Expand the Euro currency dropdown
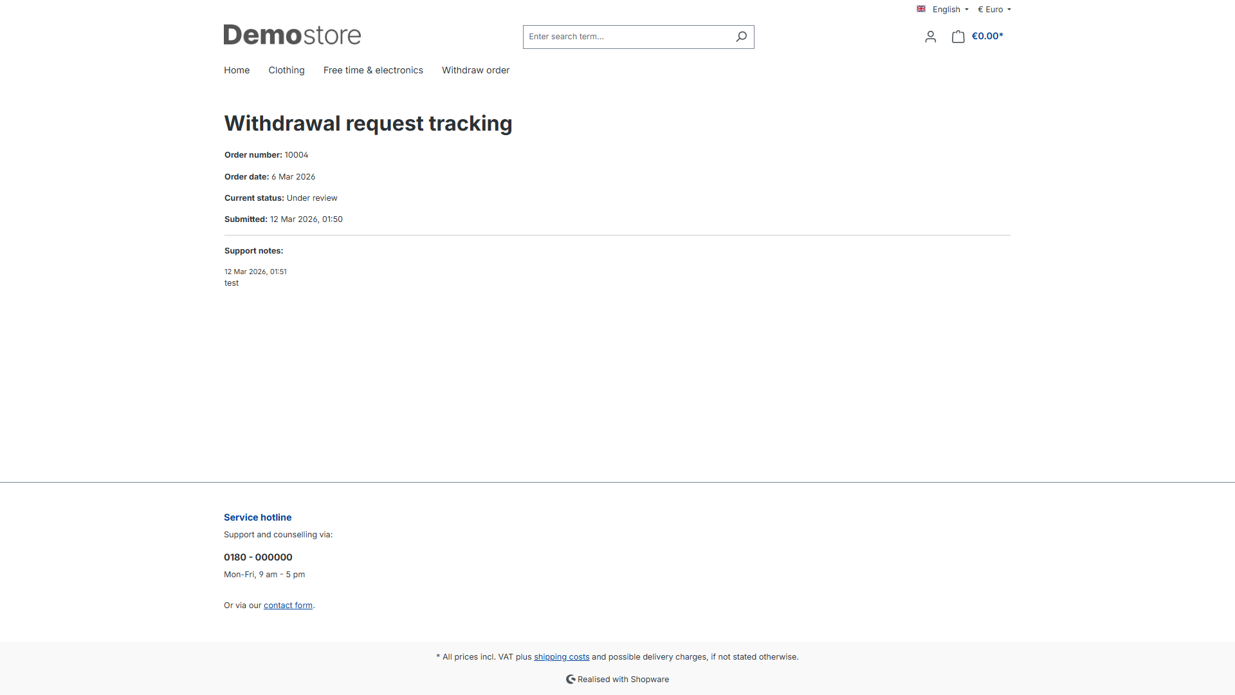This screenshot has width=1235, height=695. click(994, 10)
